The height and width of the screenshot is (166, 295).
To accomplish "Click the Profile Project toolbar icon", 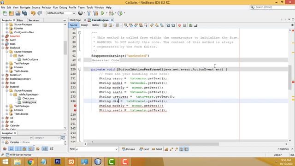I will pos(120,13).
